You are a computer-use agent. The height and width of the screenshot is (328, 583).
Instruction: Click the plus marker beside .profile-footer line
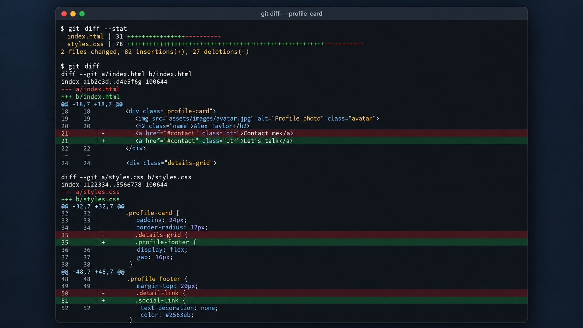pyautogui.click(x=103, y=242)
